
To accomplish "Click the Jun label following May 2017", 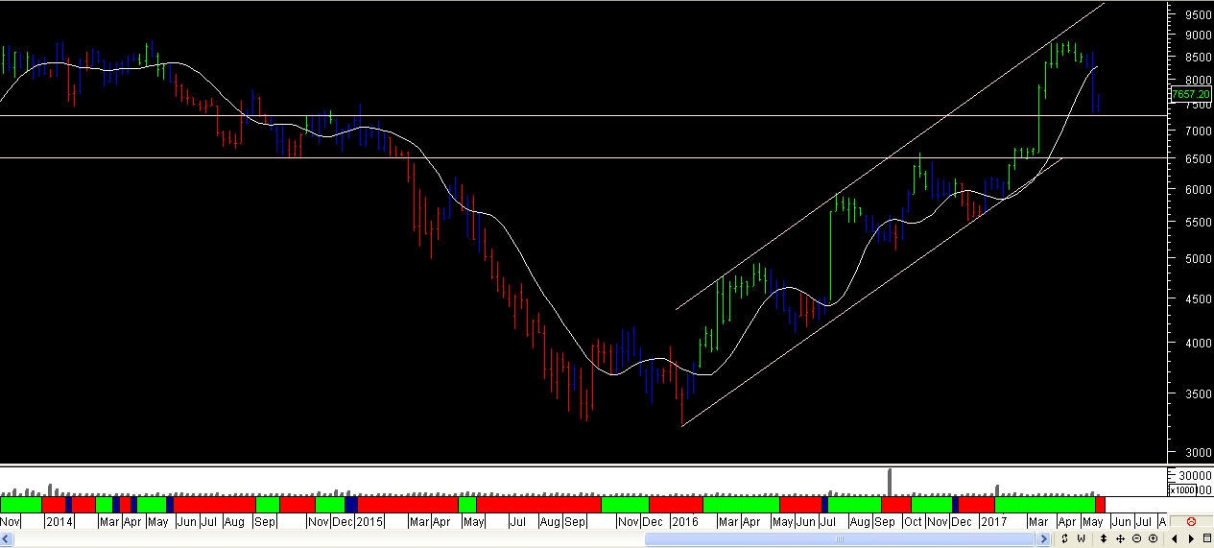I will coord(1121,522).
